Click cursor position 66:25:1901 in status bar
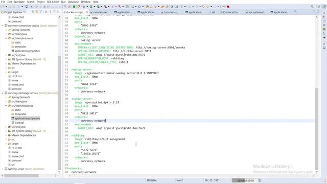 pos(212,180)
